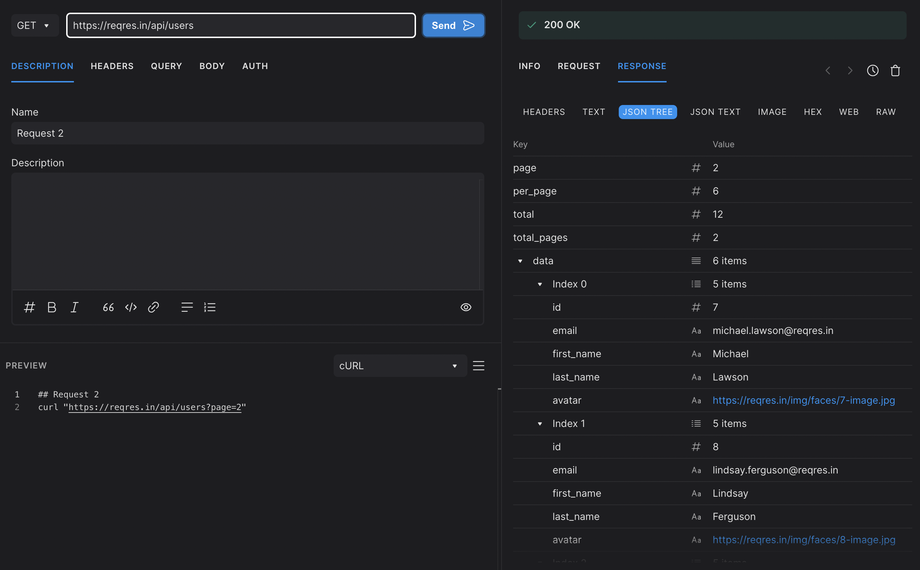Screen dimensions: 920x570
Task: Open the cURL preview format dropdown
Action: click(400, 366)
